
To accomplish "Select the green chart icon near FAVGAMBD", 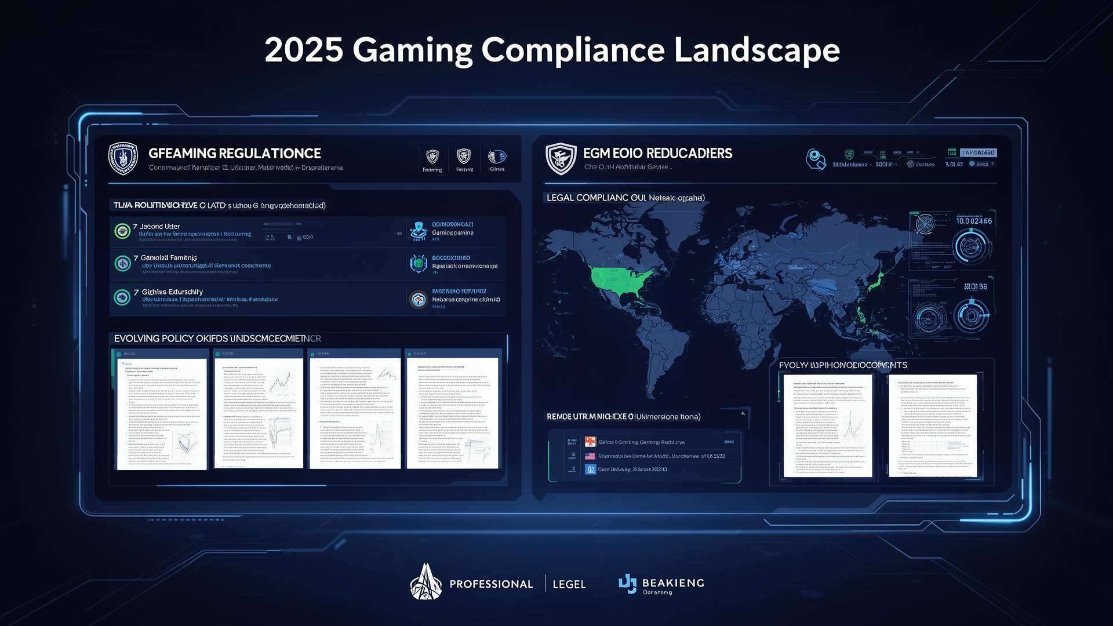I will pyautogui.click(x=954, y=152).
